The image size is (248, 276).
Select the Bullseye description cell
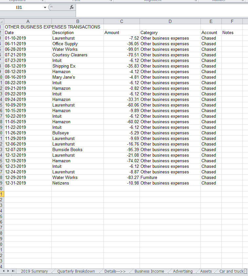coord(78,133)
